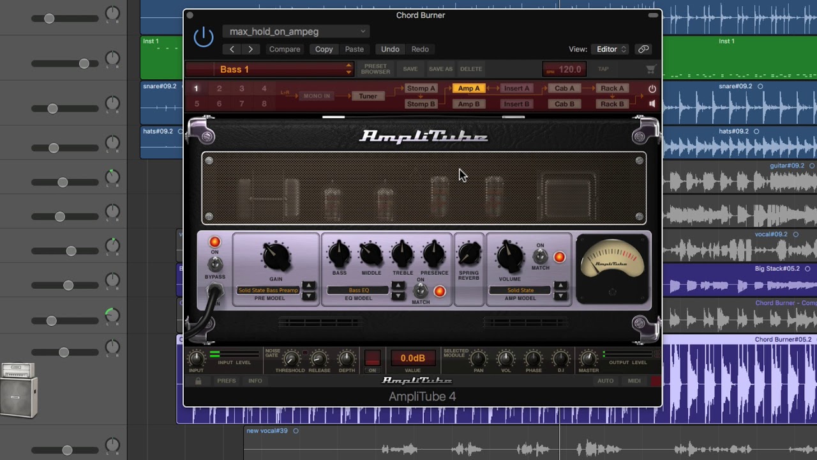
Task: Click the signal chain speaker mute icon
Action: click(x=652, y=103)
